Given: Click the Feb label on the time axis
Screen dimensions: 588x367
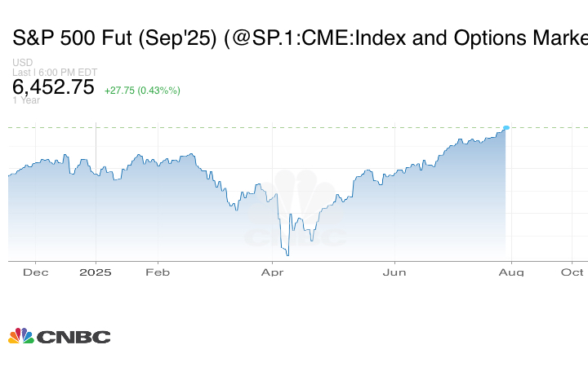Looking at the screenshot, I should (157, 272).
